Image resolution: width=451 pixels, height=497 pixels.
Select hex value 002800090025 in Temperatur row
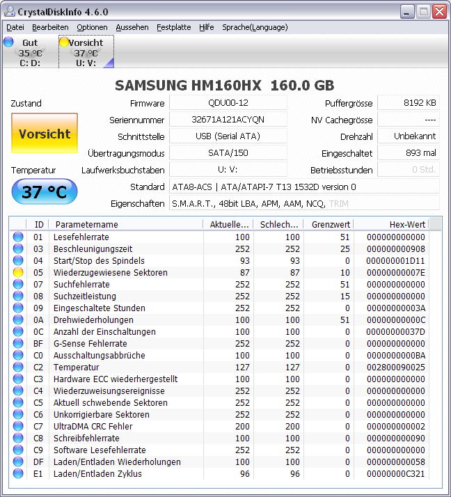[396, 368]
